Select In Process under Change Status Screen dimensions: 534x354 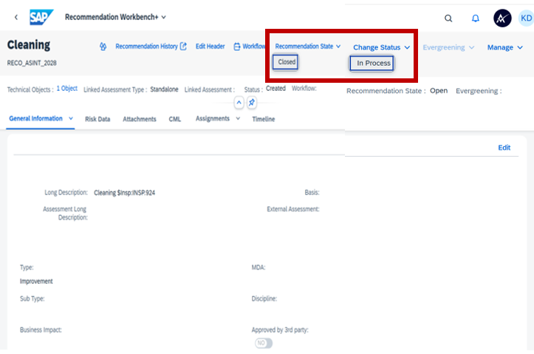(372, 63)
